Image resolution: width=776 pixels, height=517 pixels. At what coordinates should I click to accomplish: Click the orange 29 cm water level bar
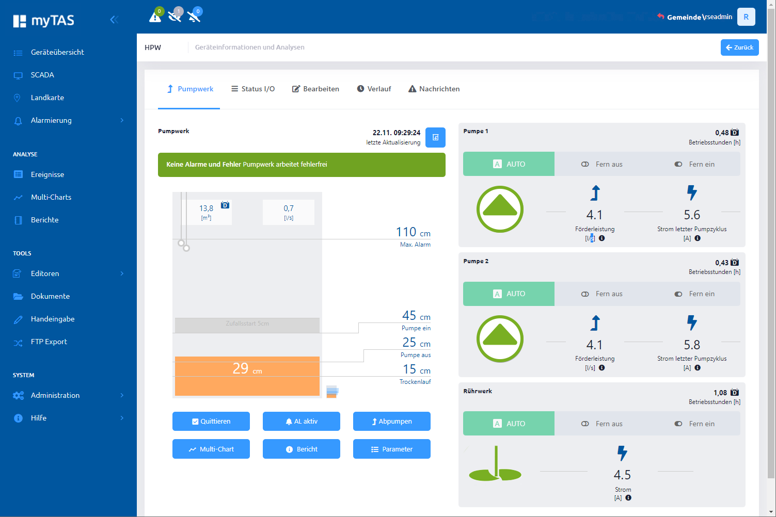click(x=247, y=376)
